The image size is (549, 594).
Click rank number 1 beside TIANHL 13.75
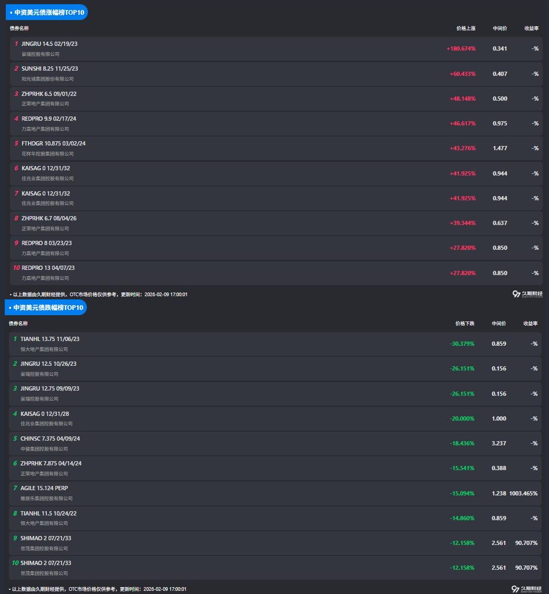pyautogui.click(x=15, y=339)
